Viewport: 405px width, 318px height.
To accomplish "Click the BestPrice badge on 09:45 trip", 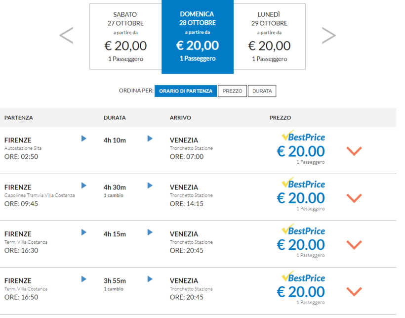I will [303, 183].
